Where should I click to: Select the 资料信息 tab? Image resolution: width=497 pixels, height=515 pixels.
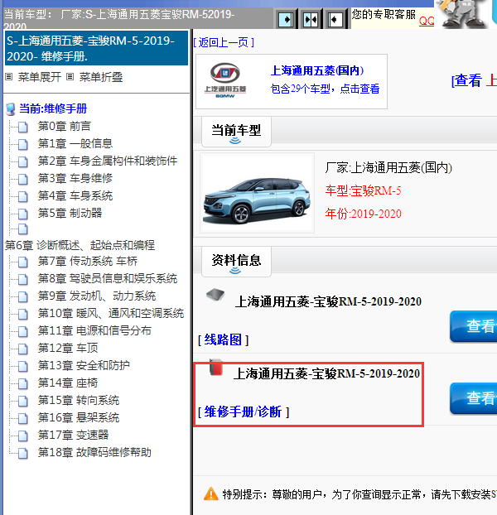click(236, 262)
